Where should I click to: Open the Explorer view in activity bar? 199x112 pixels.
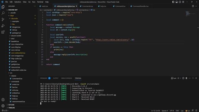3,7
